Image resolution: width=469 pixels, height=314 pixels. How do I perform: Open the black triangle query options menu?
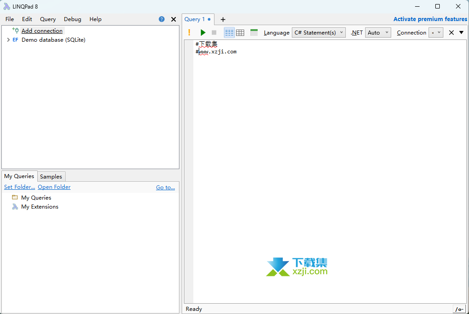[461, 32]
